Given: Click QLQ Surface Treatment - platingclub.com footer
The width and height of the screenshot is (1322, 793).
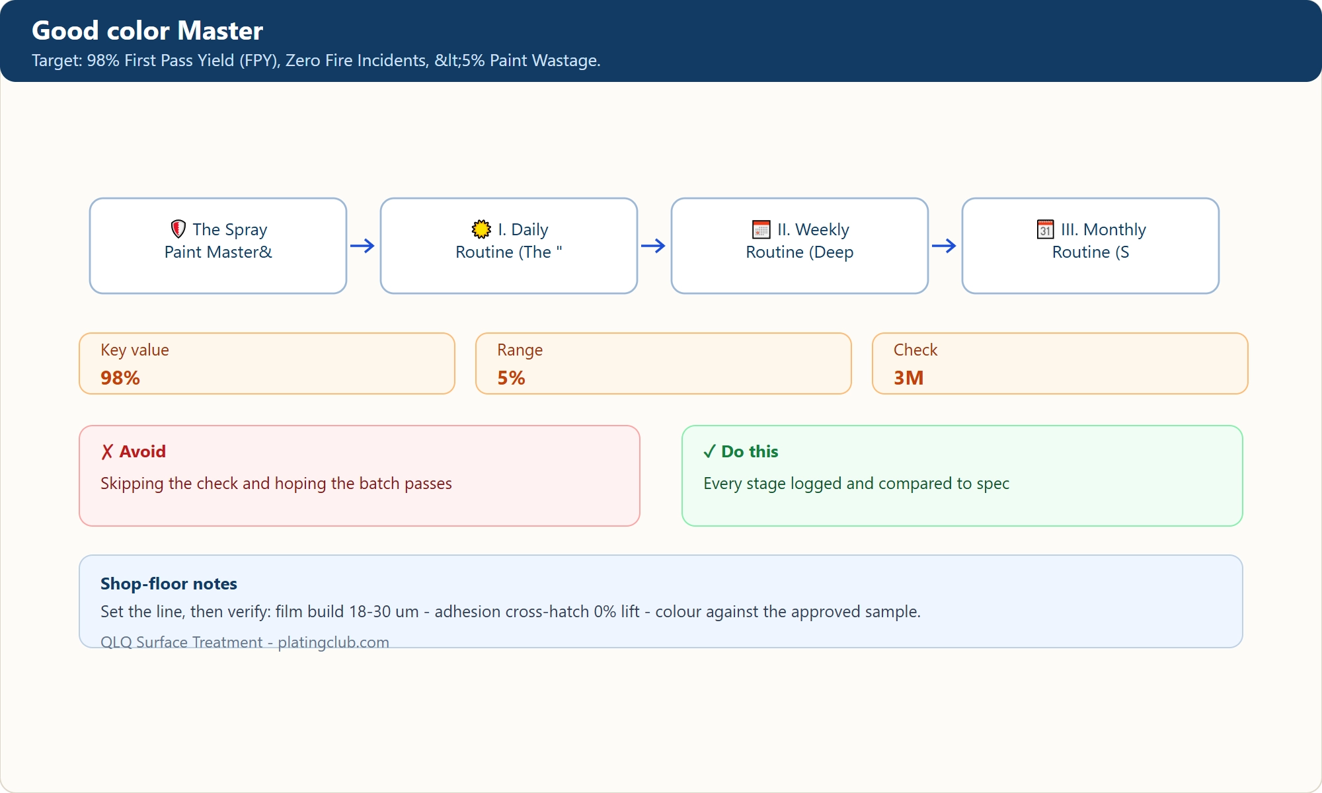Looking at the screenshot, I should point(245,642).
